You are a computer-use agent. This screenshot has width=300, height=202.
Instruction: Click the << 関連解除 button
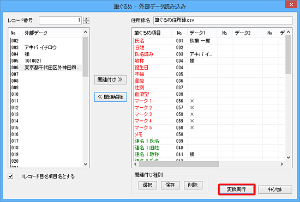(110, 97)
